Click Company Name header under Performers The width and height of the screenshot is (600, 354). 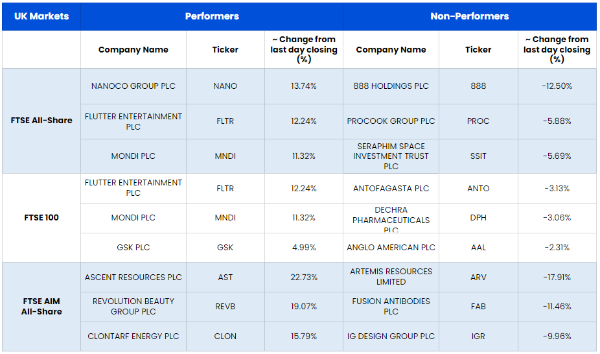coord(133,50)
